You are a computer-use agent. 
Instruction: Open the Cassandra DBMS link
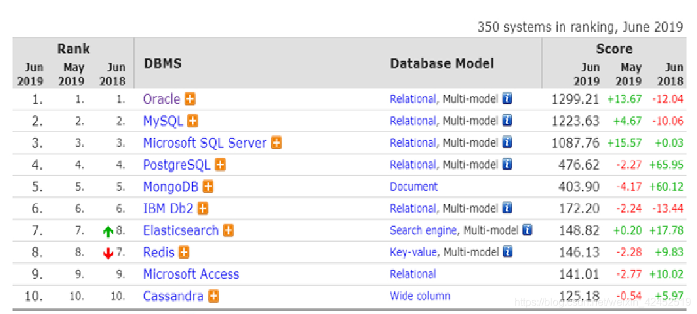(174, 296)
